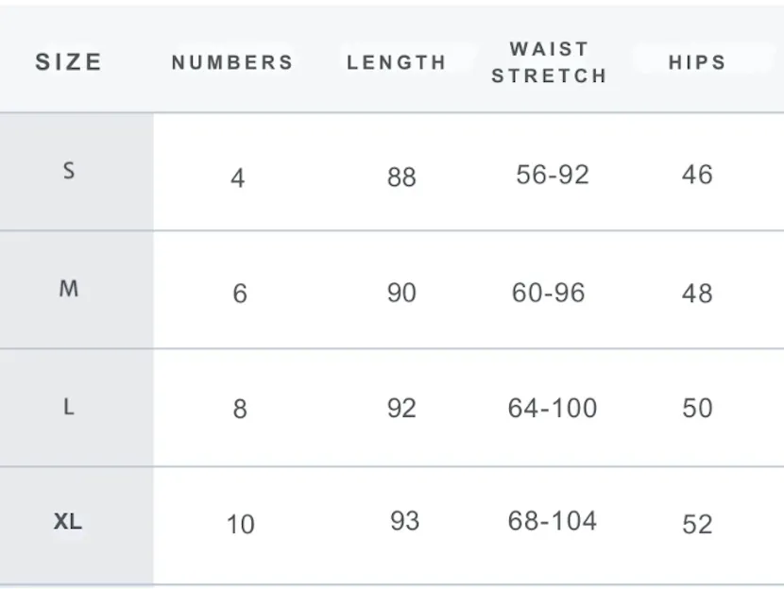This screenshot has width=784, height=589.
Task: Click the length value 93
Action: pyautogui.click(x=404, y=521)
